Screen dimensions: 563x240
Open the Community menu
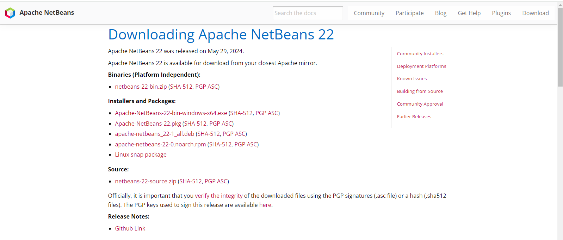[369, 13]
